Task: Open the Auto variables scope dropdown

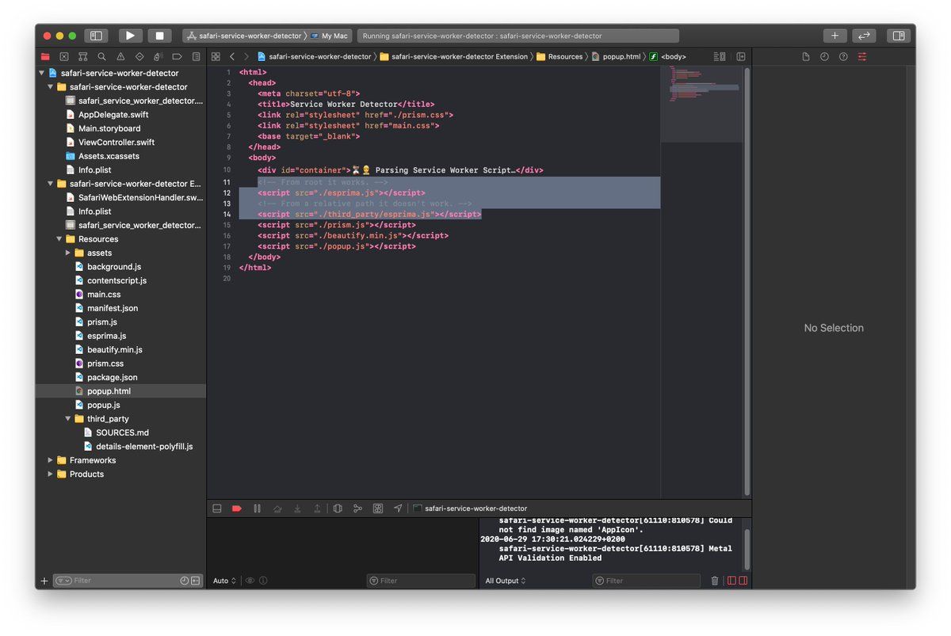Action: [x=225, y=581]
